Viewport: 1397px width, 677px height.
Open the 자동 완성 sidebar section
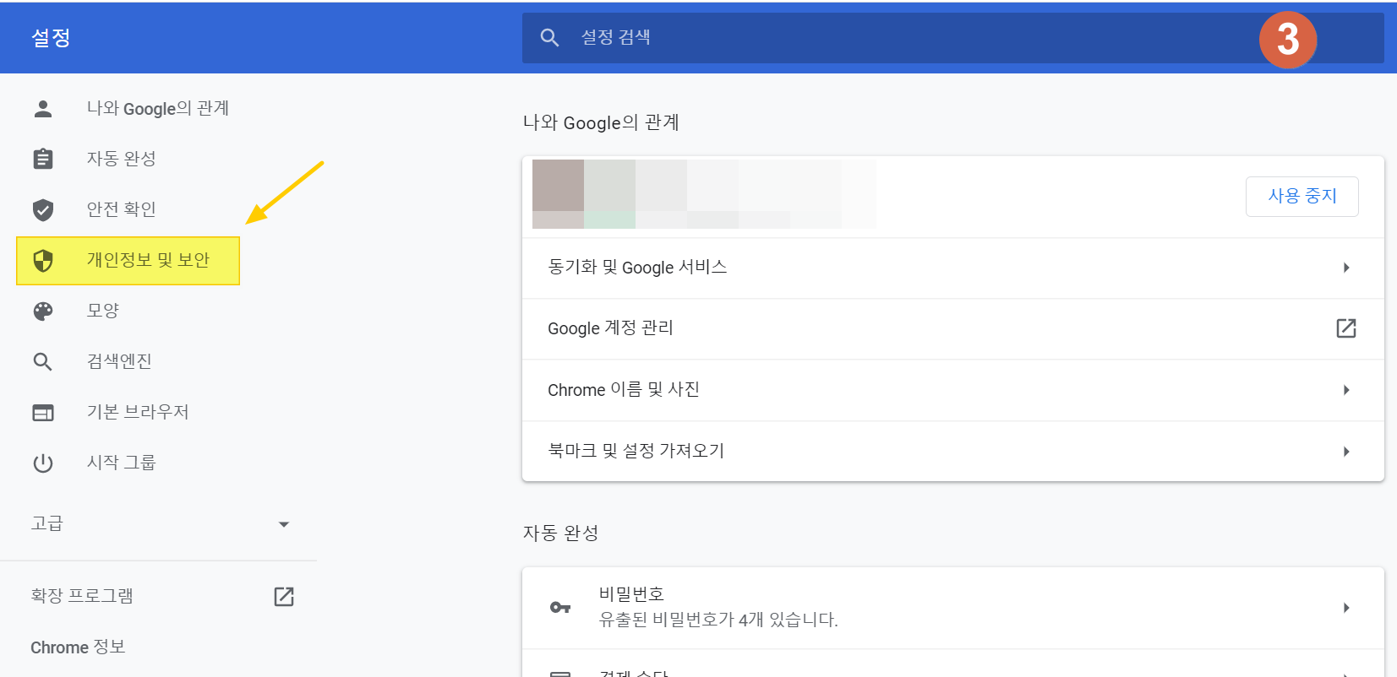[x=121, y=159]
